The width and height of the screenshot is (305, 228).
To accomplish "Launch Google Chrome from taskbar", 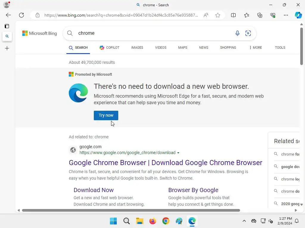I will click(166, 221).
